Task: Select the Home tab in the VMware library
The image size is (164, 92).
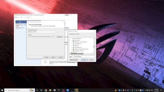Action: [20, 22]
